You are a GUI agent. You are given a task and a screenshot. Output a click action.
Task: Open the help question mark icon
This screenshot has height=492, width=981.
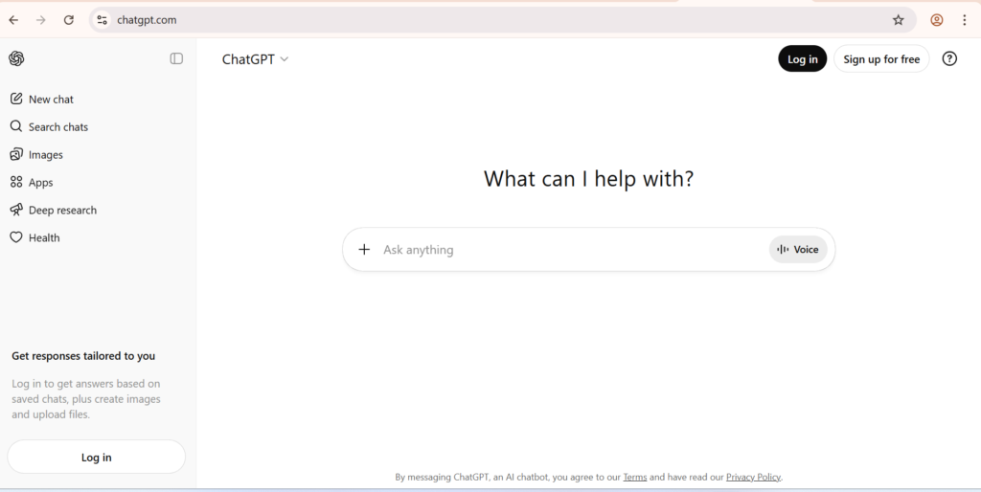coord(949,58)
